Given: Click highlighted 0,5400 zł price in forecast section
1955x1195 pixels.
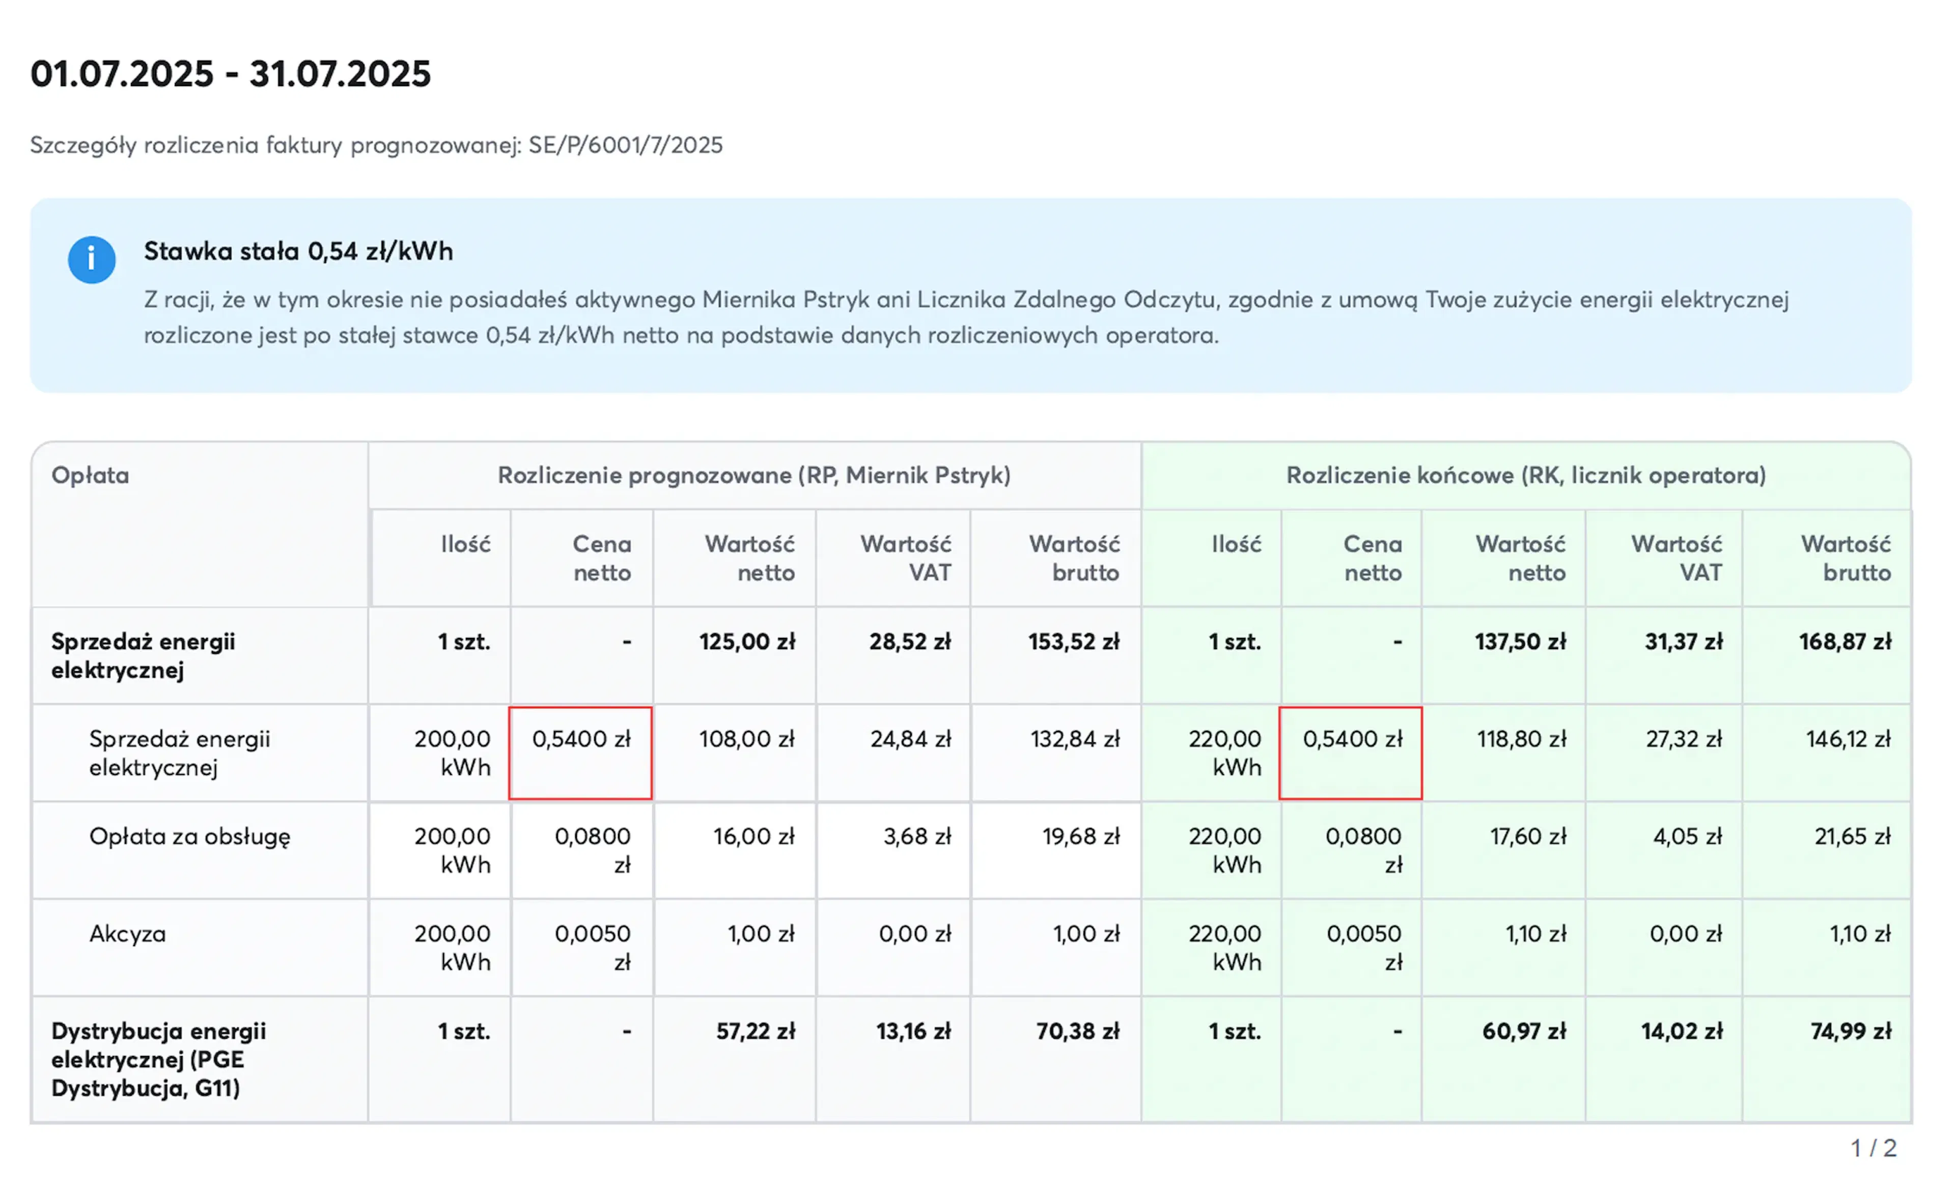Looking at the screenshot, I should pos(581,739).
